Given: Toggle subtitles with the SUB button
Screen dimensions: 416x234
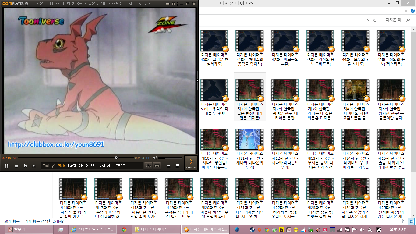Looking at the screenshot, I should [x=157, y=166].
